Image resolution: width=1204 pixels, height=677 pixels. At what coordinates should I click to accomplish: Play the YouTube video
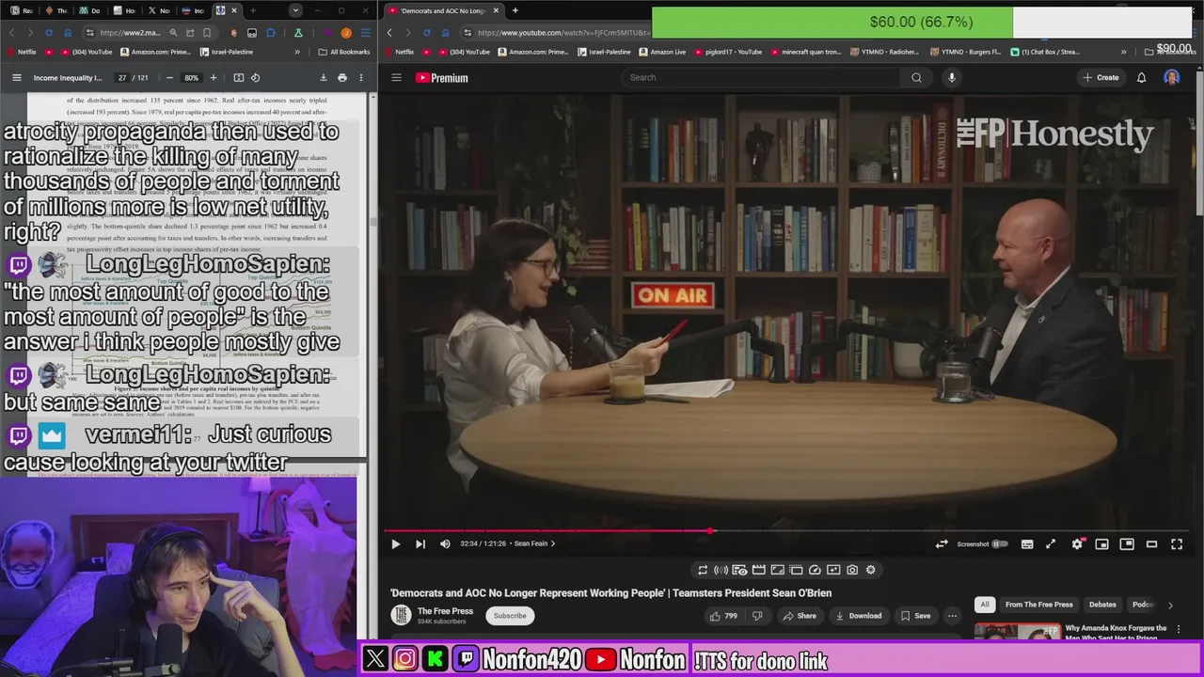395,543
